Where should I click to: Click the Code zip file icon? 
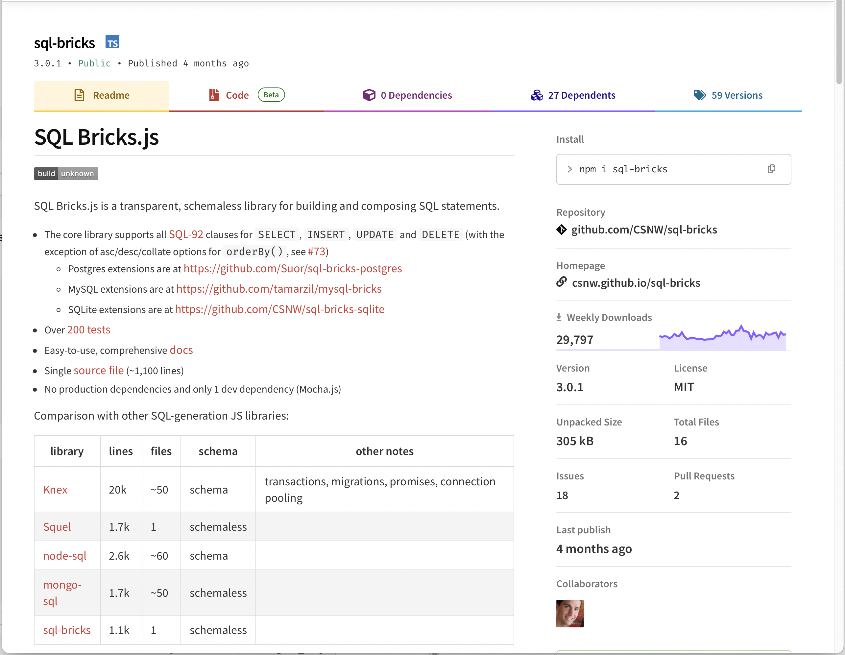click(214, 95)
